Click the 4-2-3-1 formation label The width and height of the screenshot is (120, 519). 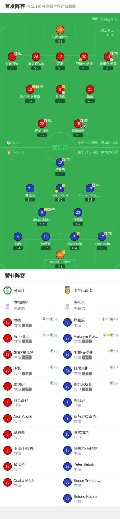tap(19, 152)
